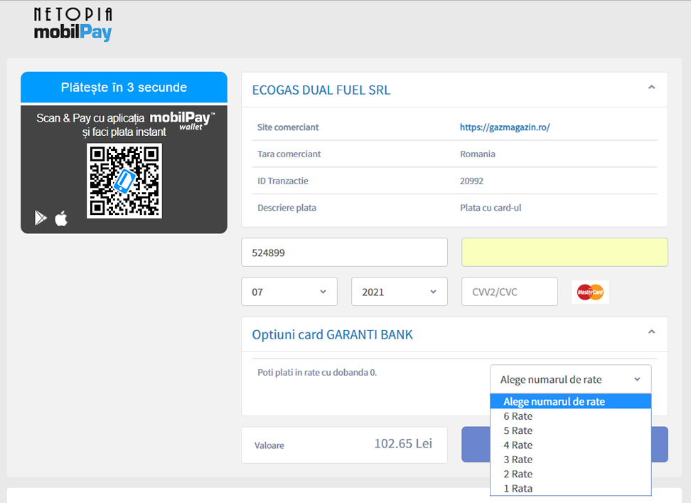Screen dimensions: 691x503
Task: Open the expiry year dropdown showing 2021
Action: point(399,292)
